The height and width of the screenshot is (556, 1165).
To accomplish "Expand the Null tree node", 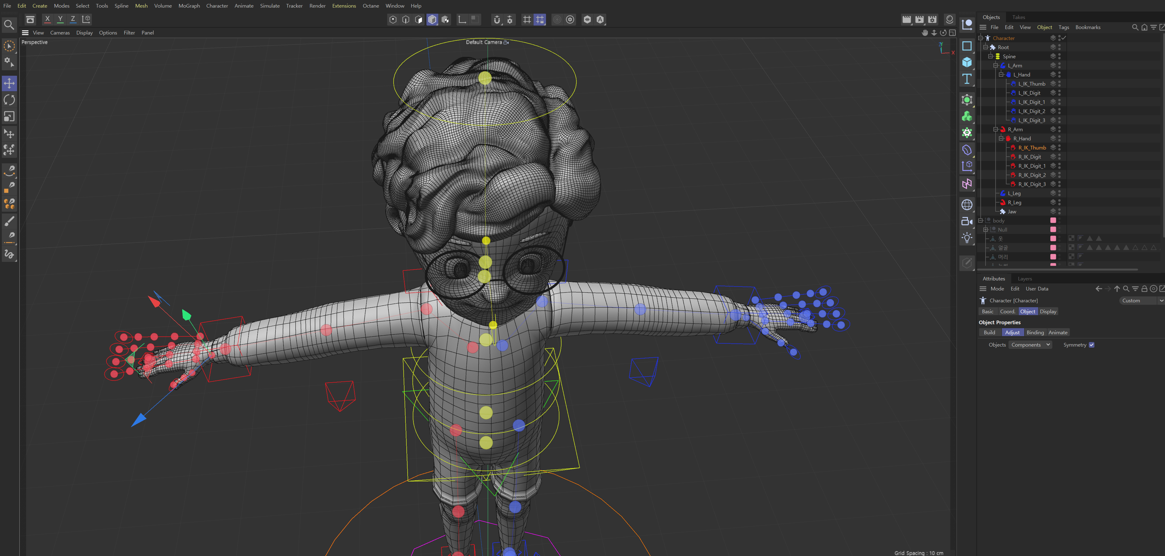I will (986, 230).
